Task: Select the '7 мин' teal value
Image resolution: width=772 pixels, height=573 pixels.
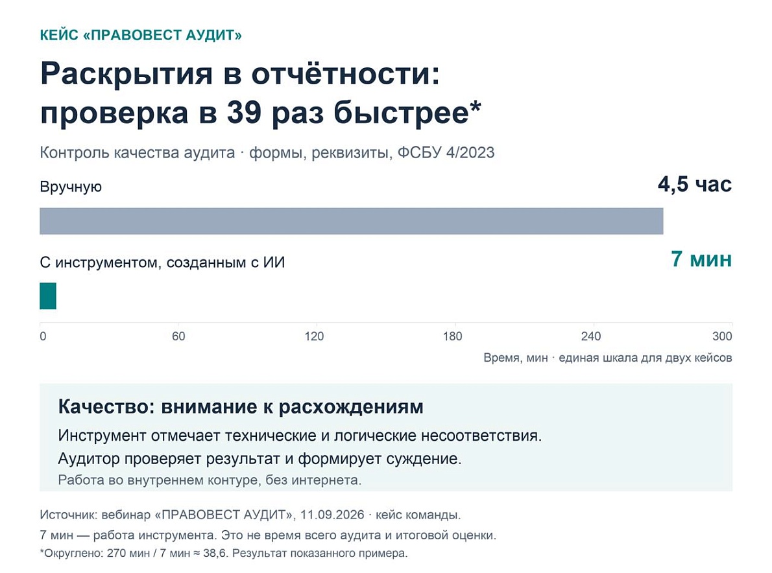Action: pyautogui.click(x=701, y=259)
